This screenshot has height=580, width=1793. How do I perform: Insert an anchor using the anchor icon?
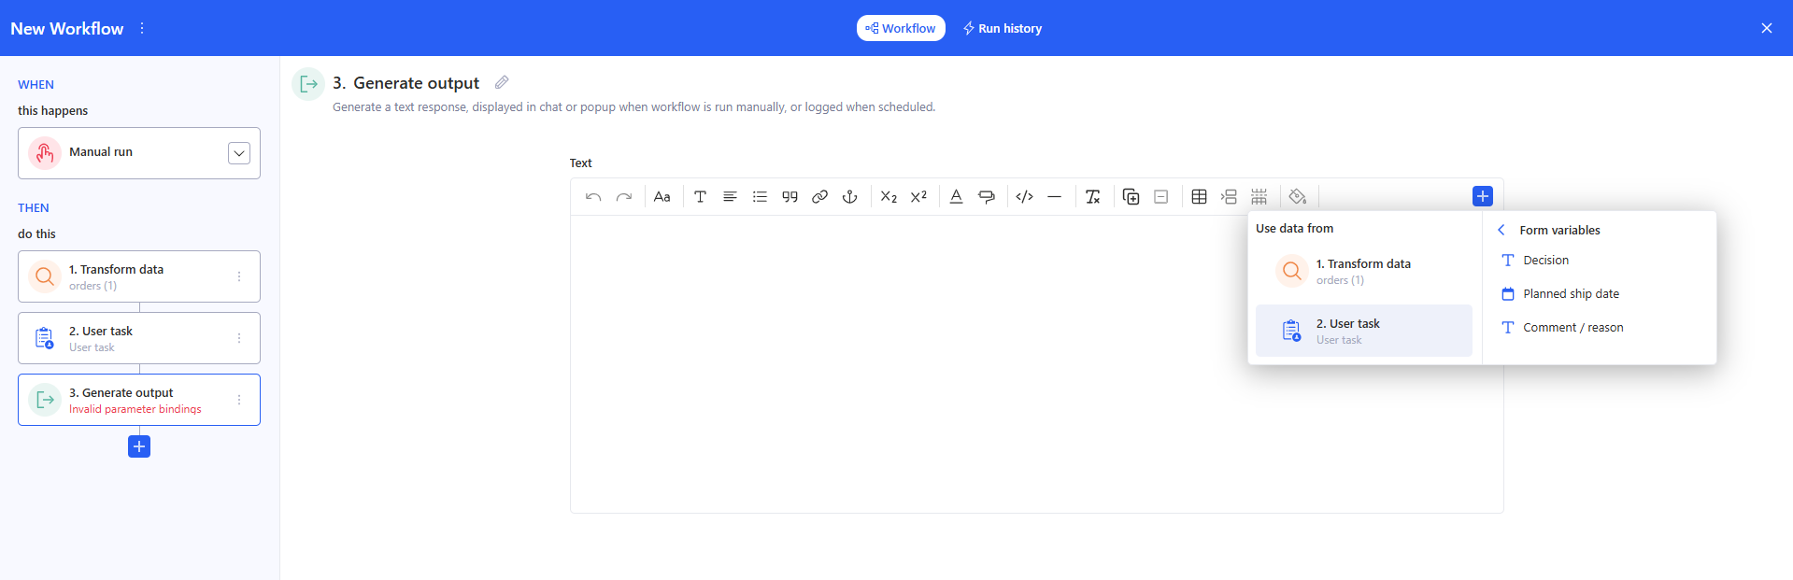coord(849,197)
